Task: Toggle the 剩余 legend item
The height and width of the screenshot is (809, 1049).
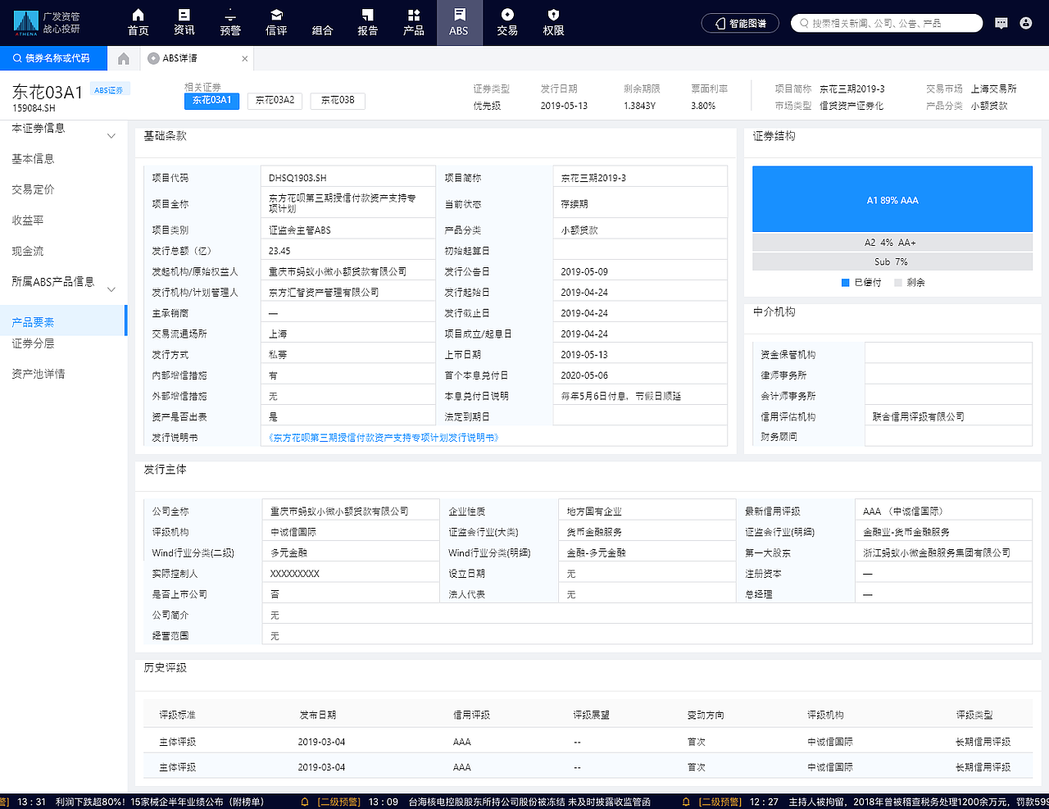Action: (910, 283)
